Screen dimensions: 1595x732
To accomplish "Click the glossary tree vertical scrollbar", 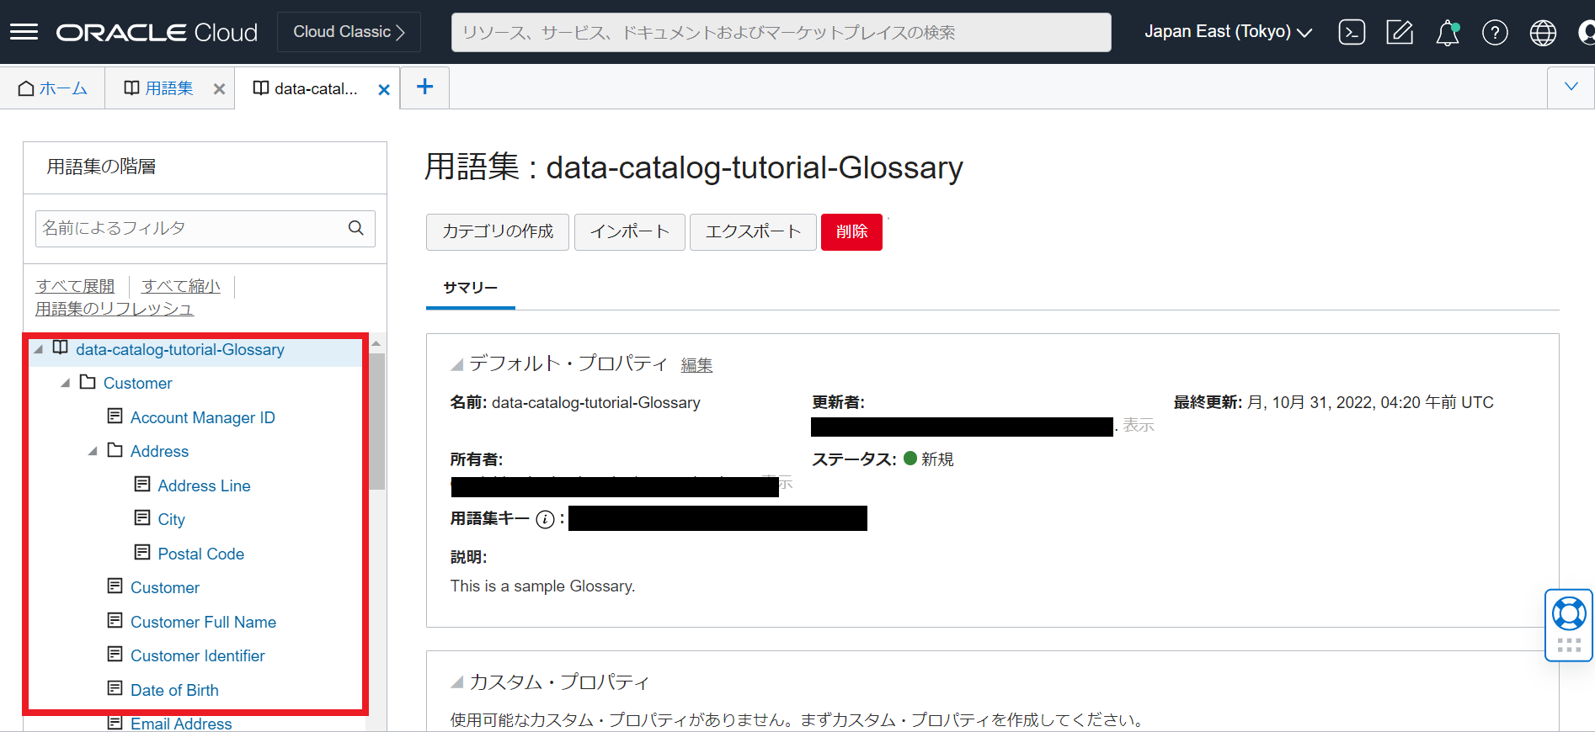I will tap(376, 421).
